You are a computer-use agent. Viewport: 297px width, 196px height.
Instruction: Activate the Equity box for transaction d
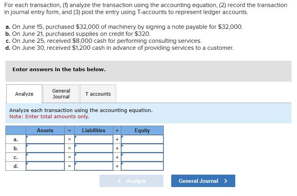tap(142, 166)
